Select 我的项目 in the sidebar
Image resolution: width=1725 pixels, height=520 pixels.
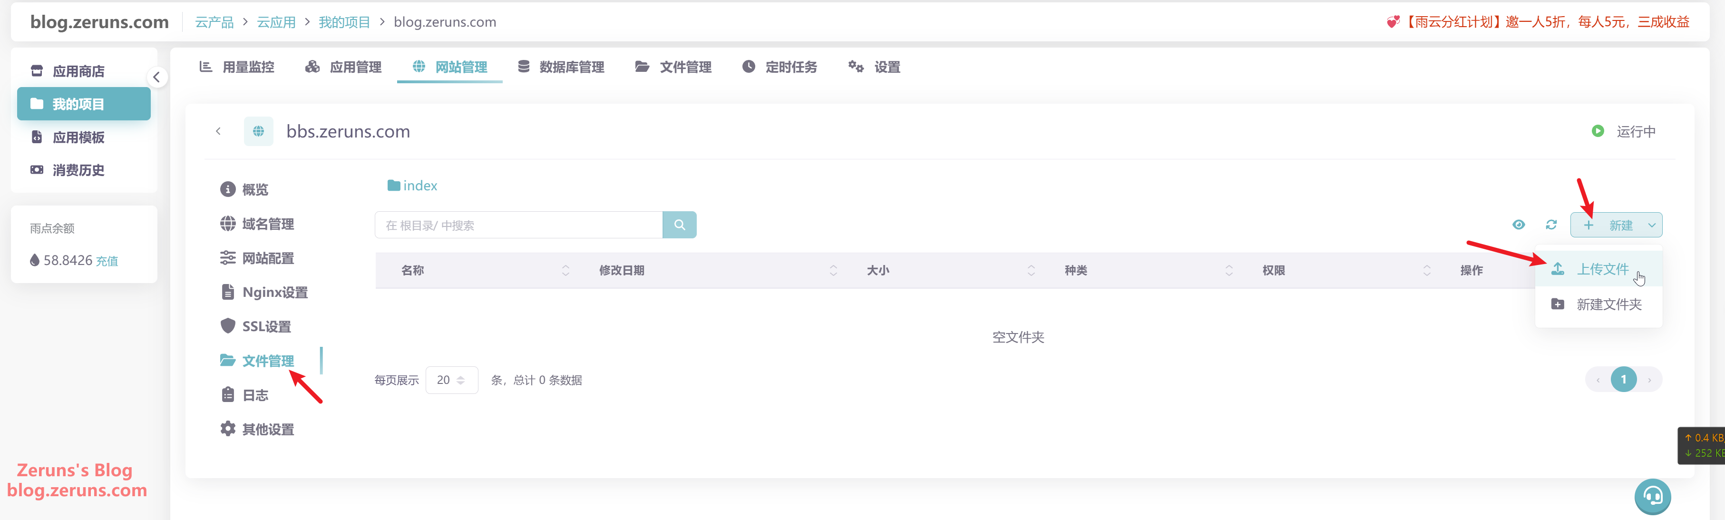[84, 104]
